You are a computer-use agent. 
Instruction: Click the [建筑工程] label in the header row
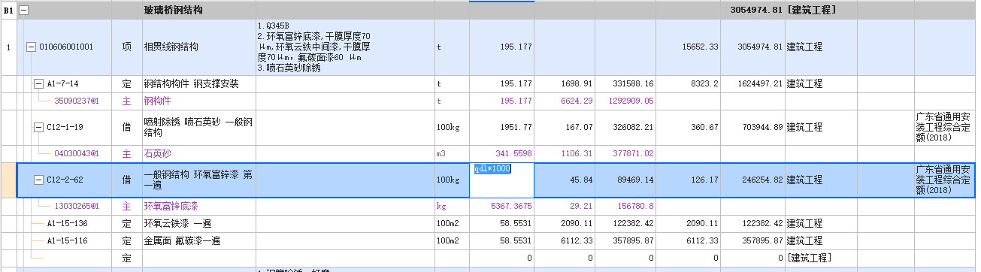[810, 11]
